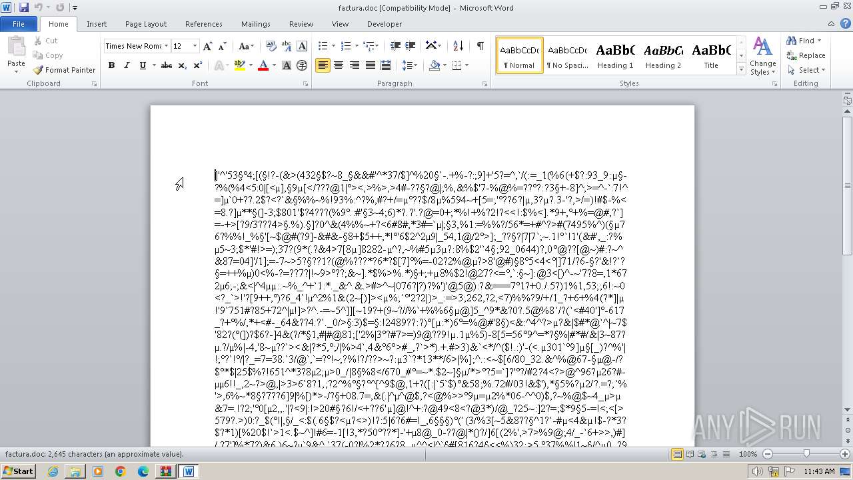Apply the Normal style
Viewport: 853px width, 480px height.
[x=520, y=56]
